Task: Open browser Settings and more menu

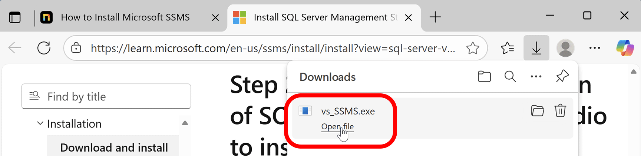Action: [595, 48]
